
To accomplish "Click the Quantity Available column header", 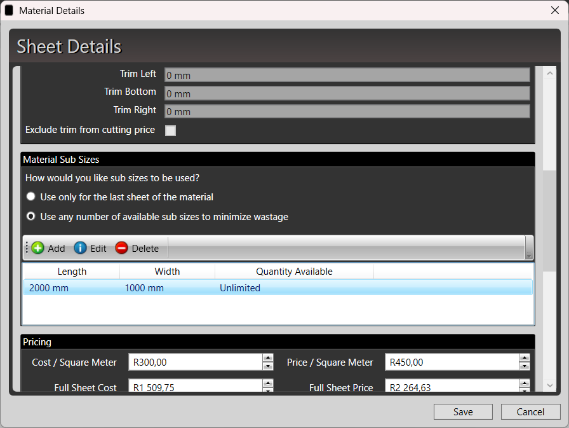I will click(294, 272).
